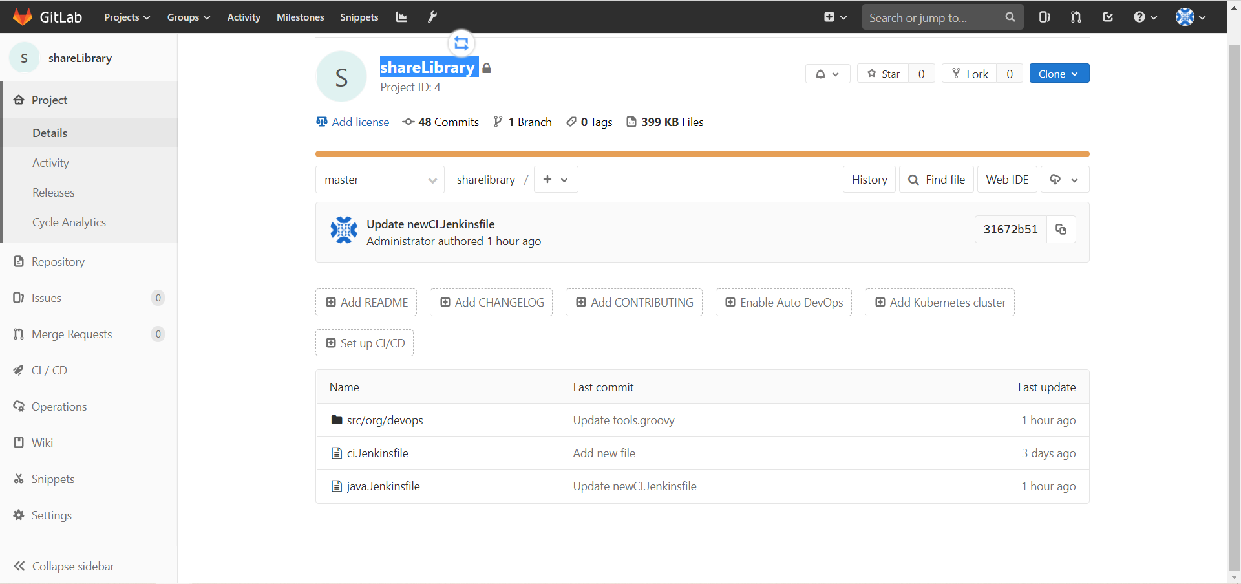Expand the Clone dropdown
This screenshot has width=1241, height=584.
[x=1059, y=74]
